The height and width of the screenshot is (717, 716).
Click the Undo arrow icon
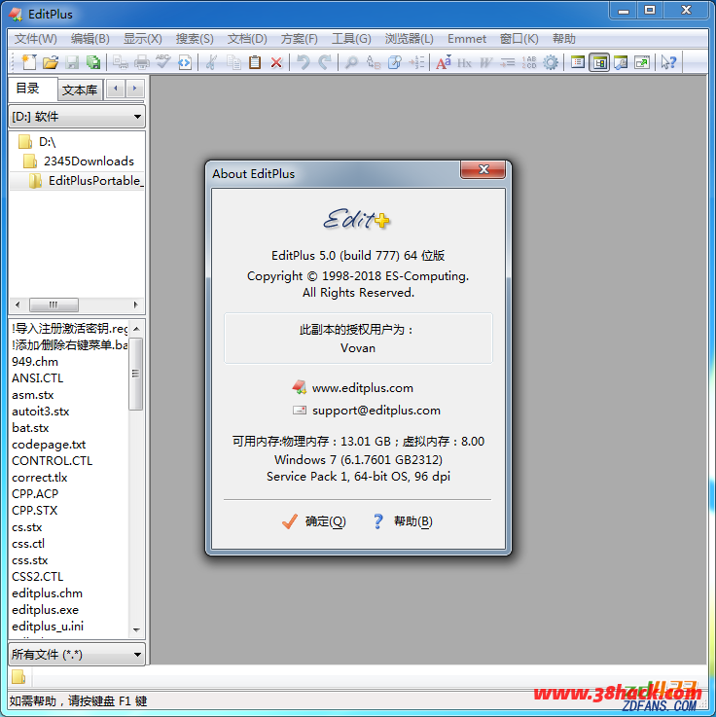coord(304,62)
